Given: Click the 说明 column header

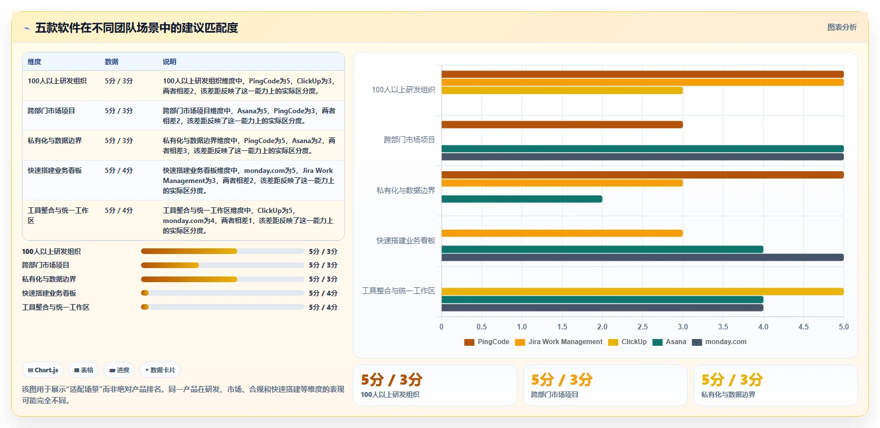Looking at the screenshot, I should (x=170, y=62).
